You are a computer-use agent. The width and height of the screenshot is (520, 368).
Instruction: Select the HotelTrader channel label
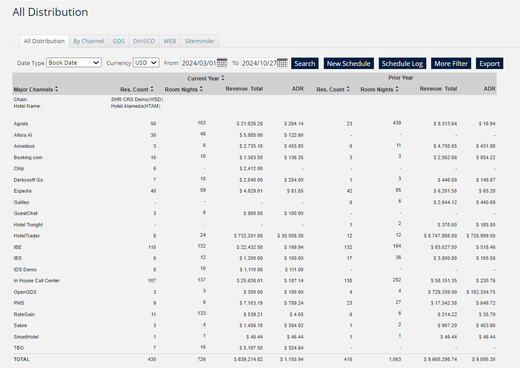tap(26, 236)
